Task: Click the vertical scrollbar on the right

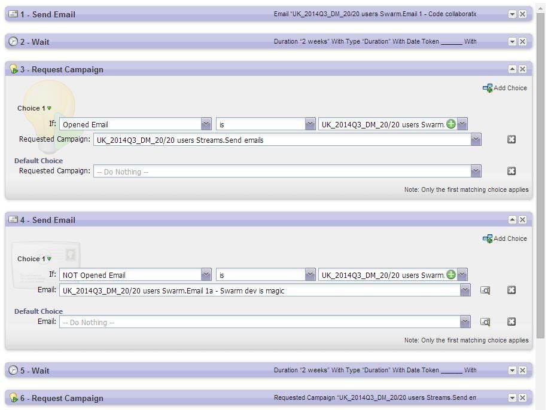Action: [541, 179]
